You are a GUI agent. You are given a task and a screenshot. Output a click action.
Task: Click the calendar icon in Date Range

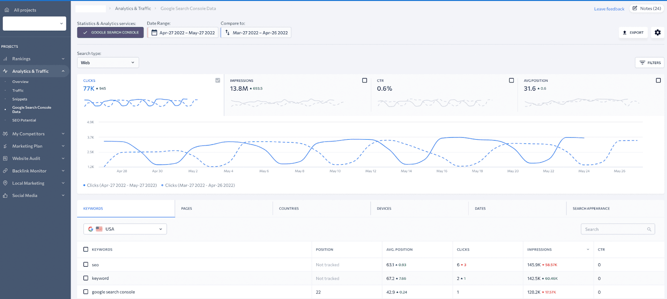[154, 32]
